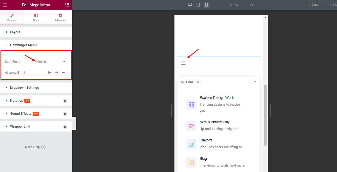
Task: Open the Elementor hamburger menu top-left
Action: click(x=5, y=5)
